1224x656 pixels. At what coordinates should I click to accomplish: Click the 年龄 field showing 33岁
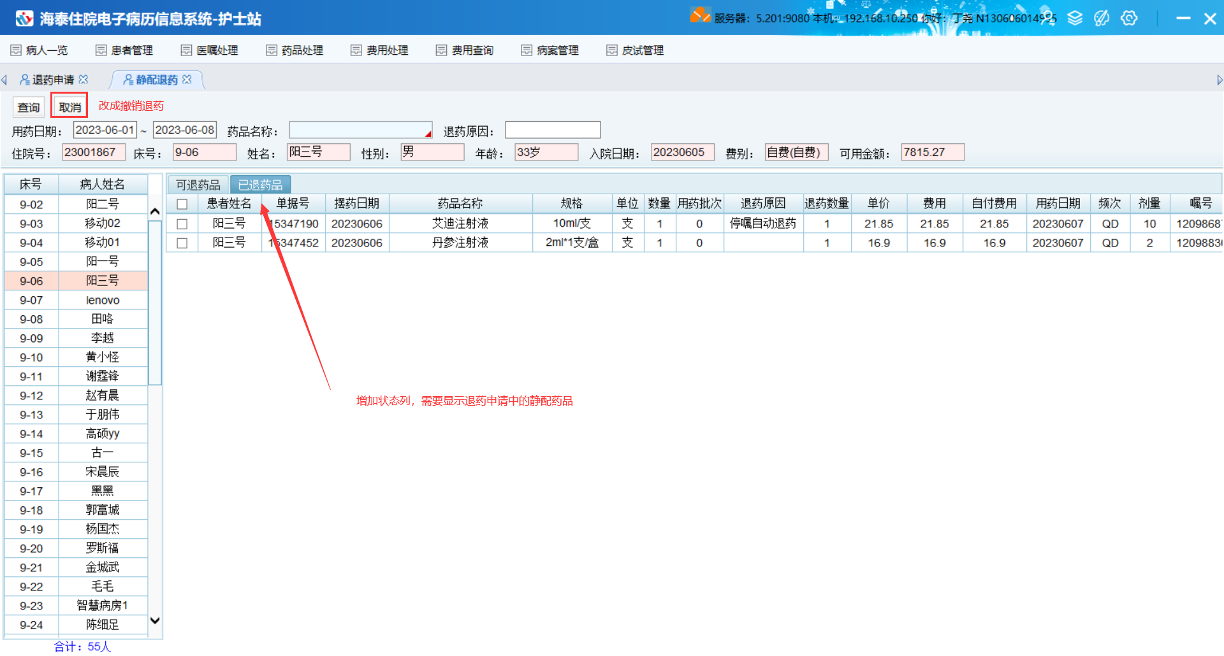pos(546,152)
